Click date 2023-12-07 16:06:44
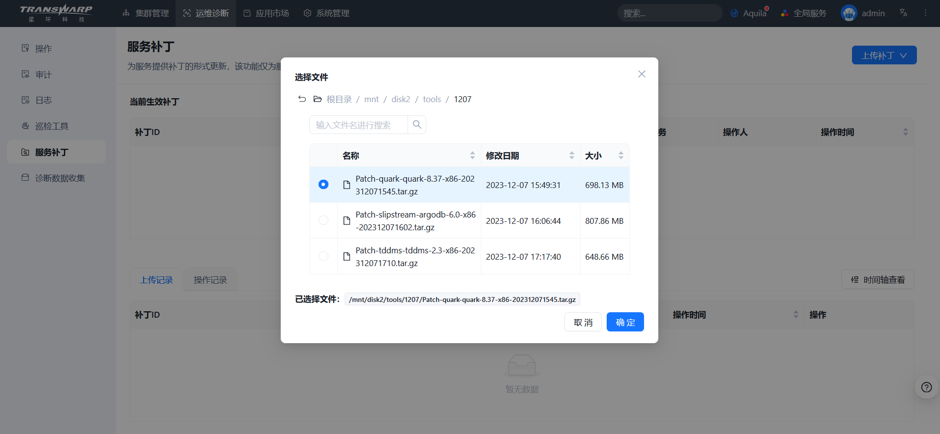 point(524,221)
